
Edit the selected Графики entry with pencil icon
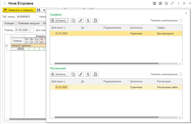pos(81,20)
